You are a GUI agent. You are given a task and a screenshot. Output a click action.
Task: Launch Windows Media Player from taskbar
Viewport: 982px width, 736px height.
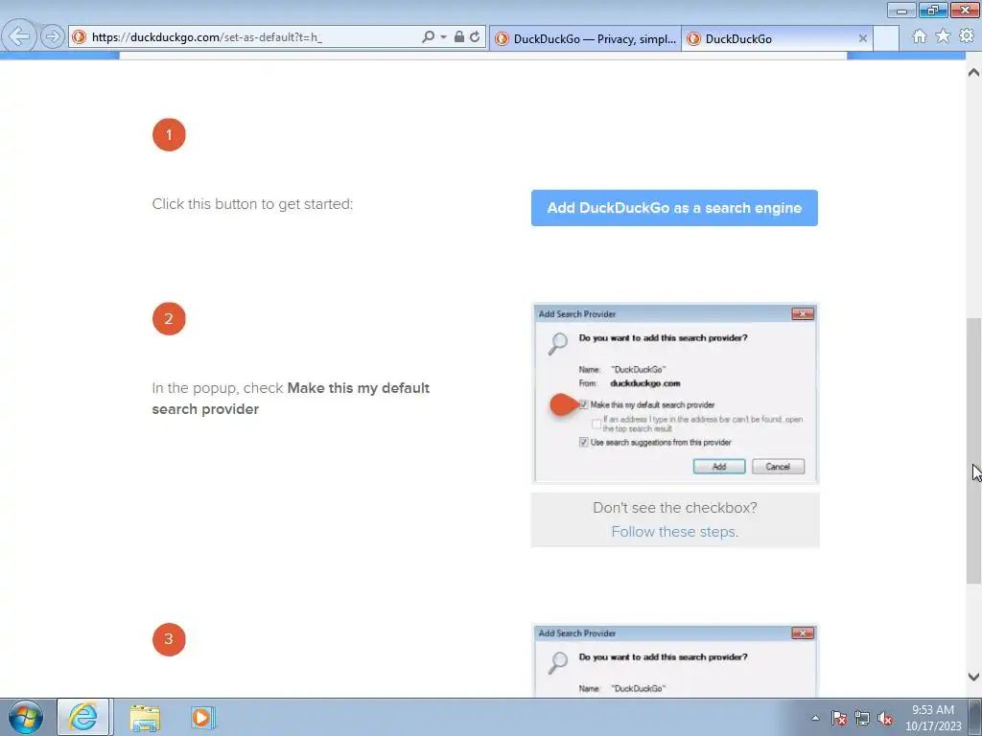pos(202,717)
